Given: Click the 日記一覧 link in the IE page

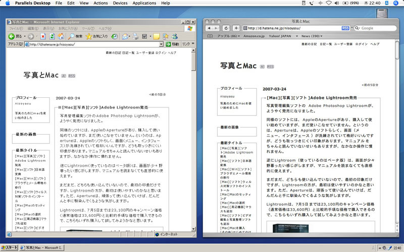Looking at the screenshot, I should [x=128, y=52].
